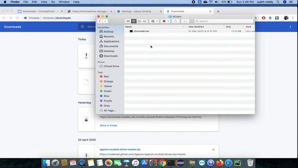Open a new Chrome tab

point(218,11)
